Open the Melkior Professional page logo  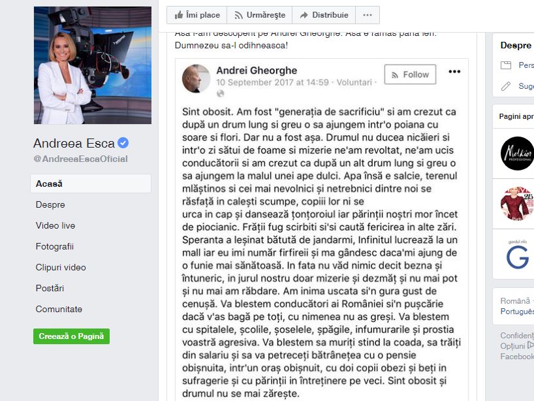[517, 153]
